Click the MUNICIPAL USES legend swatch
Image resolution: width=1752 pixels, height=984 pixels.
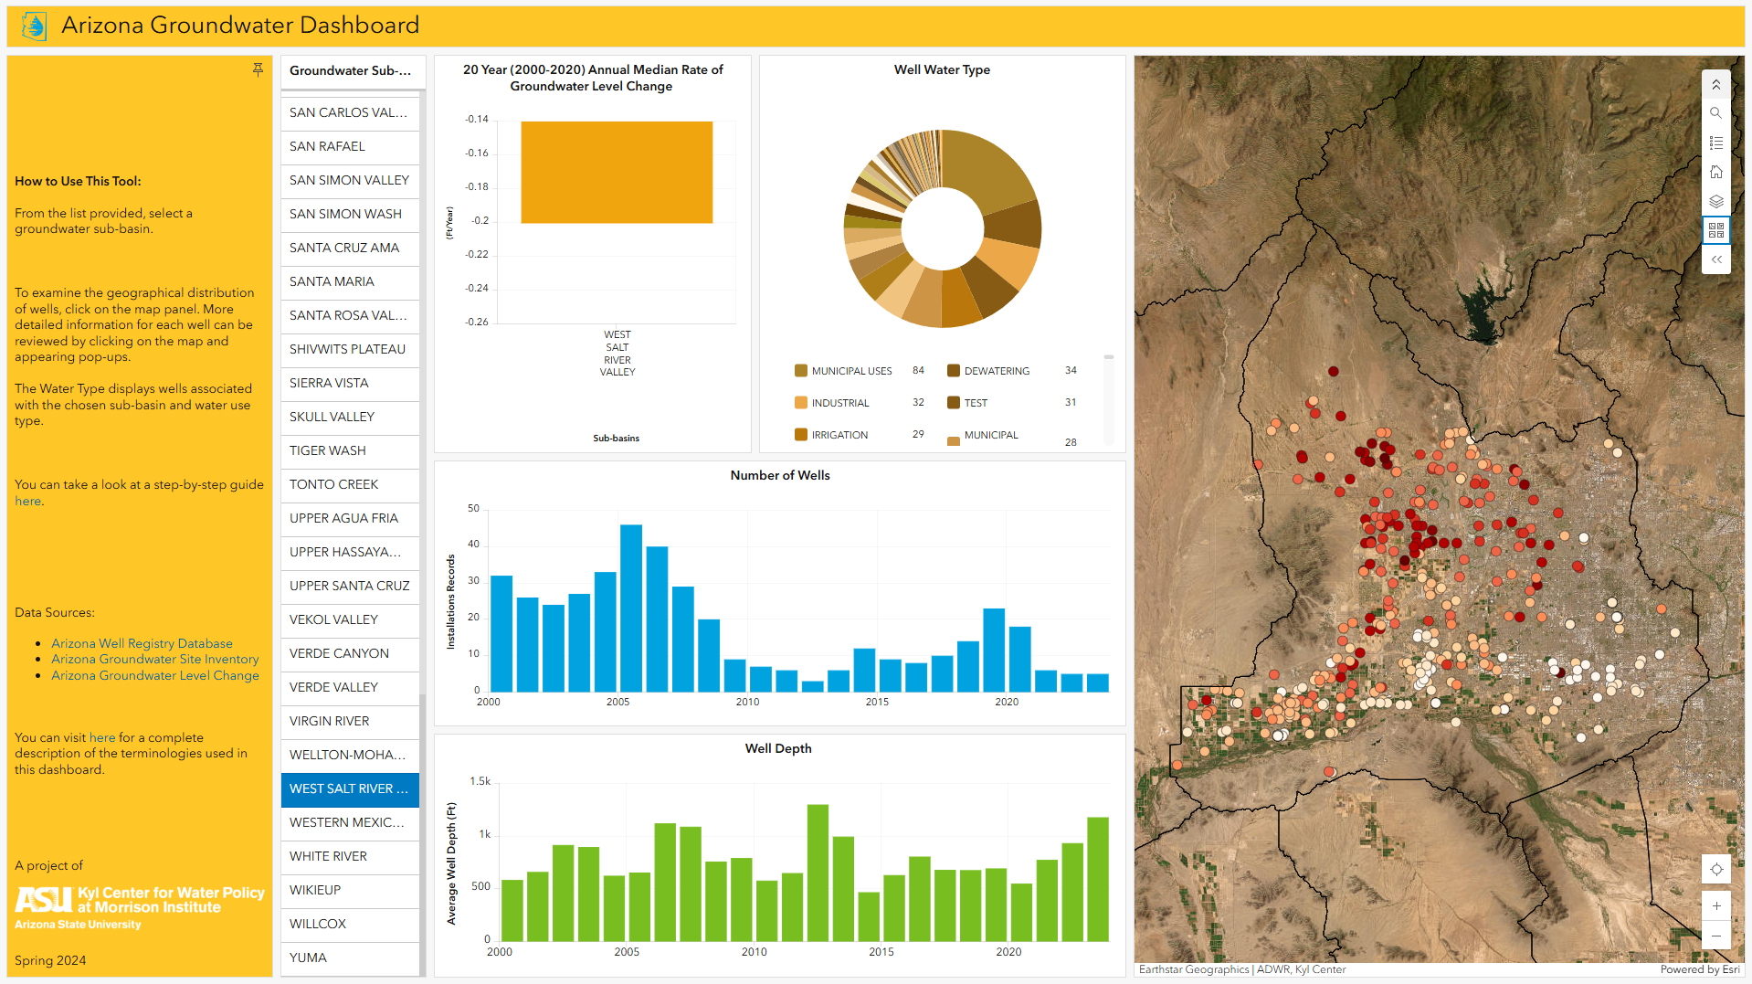click(x=801, y=371)
